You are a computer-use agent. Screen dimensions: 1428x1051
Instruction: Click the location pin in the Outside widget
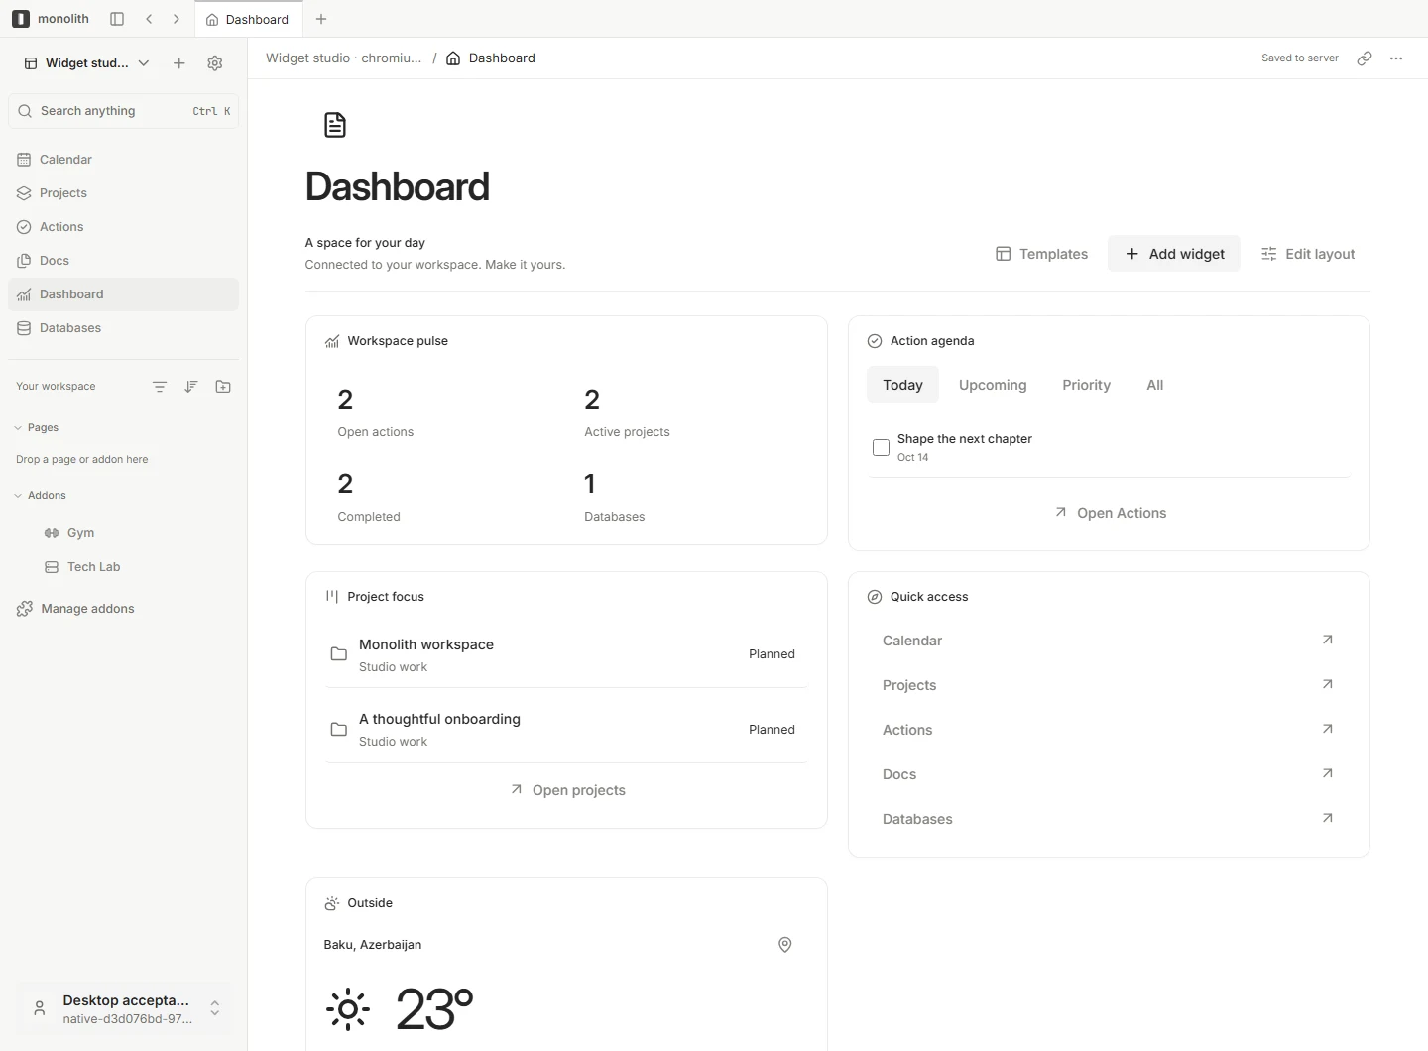click(785, 945)
